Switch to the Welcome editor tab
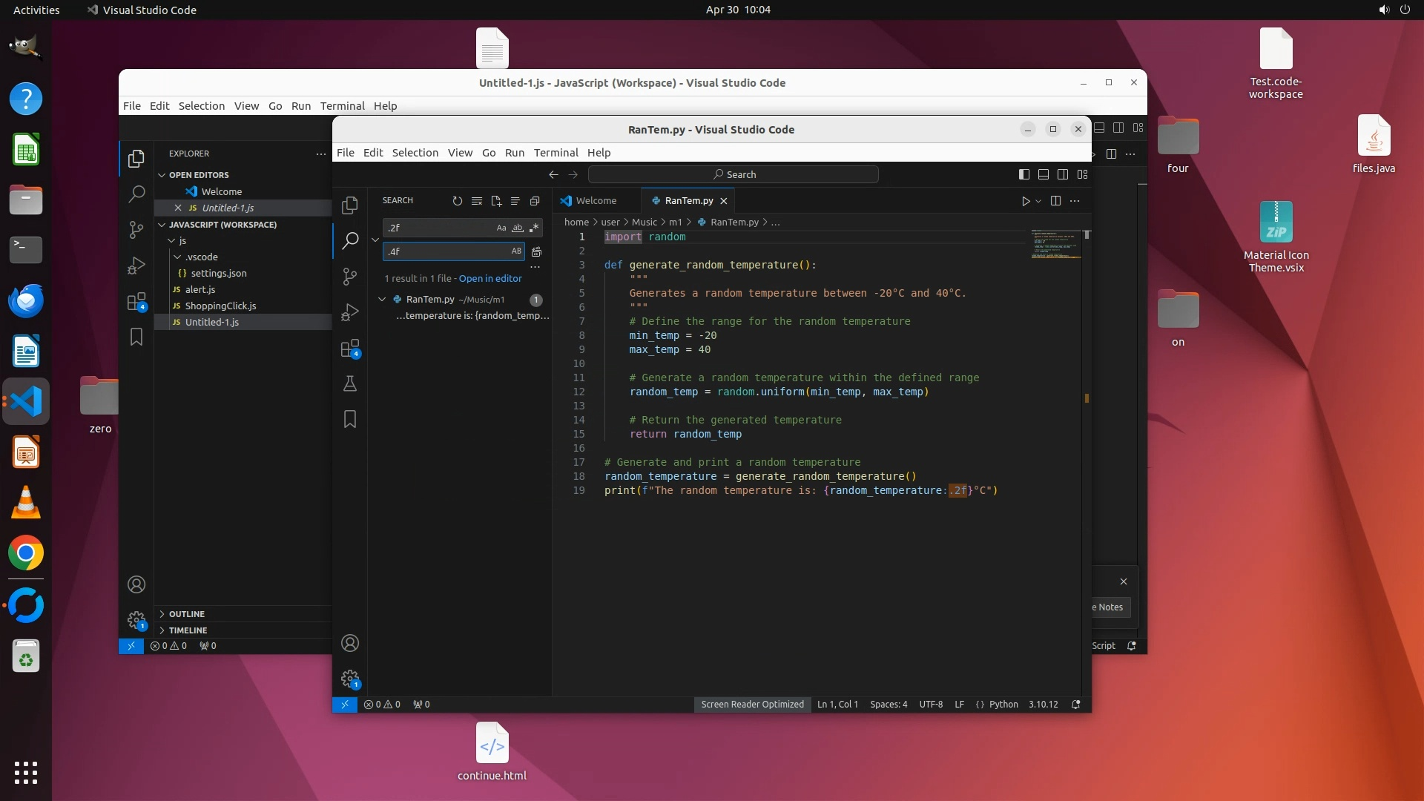Viewport: 1424px width, 801px height. click(x=596, y=201)
